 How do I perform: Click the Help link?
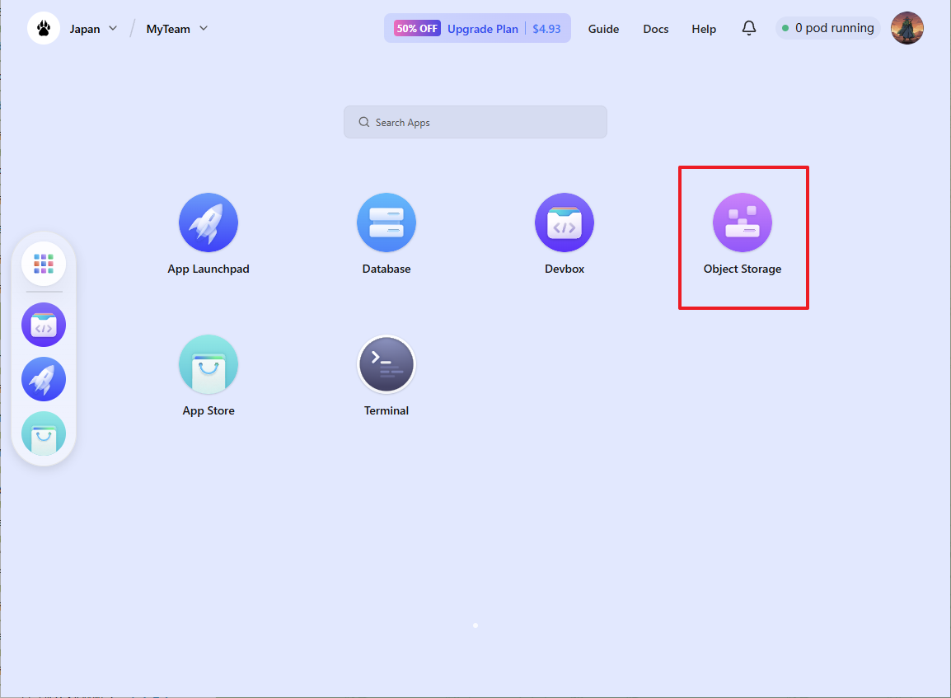(704, 29)
